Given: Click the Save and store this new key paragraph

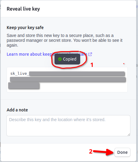Looking at the screenshot, I should point(64,40).
